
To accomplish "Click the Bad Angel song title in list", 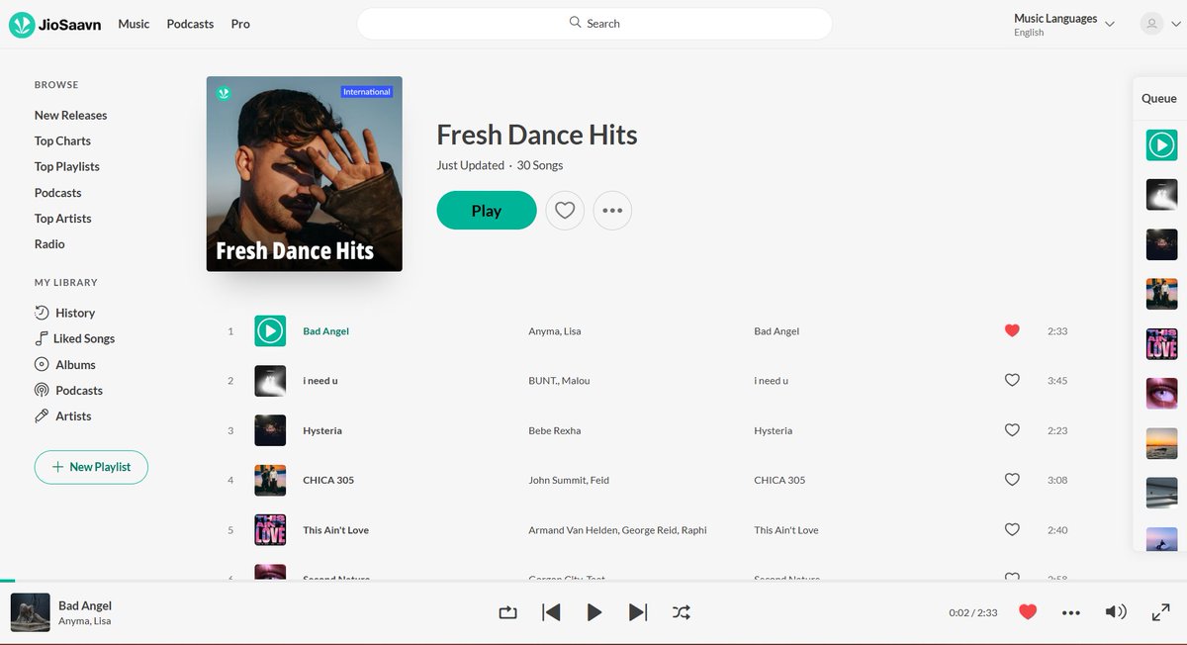I will coord(325,331).
